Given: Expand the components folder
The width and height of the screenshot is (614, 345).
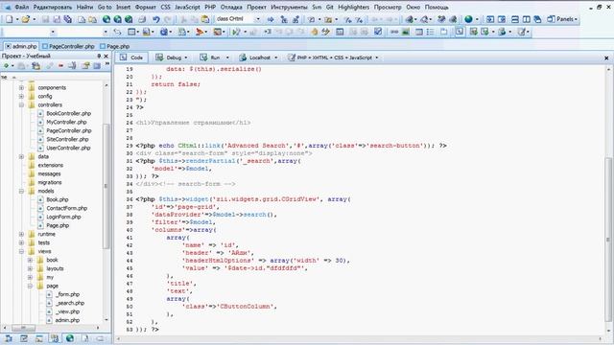Looking at the screenshot, I should [21, 87].
